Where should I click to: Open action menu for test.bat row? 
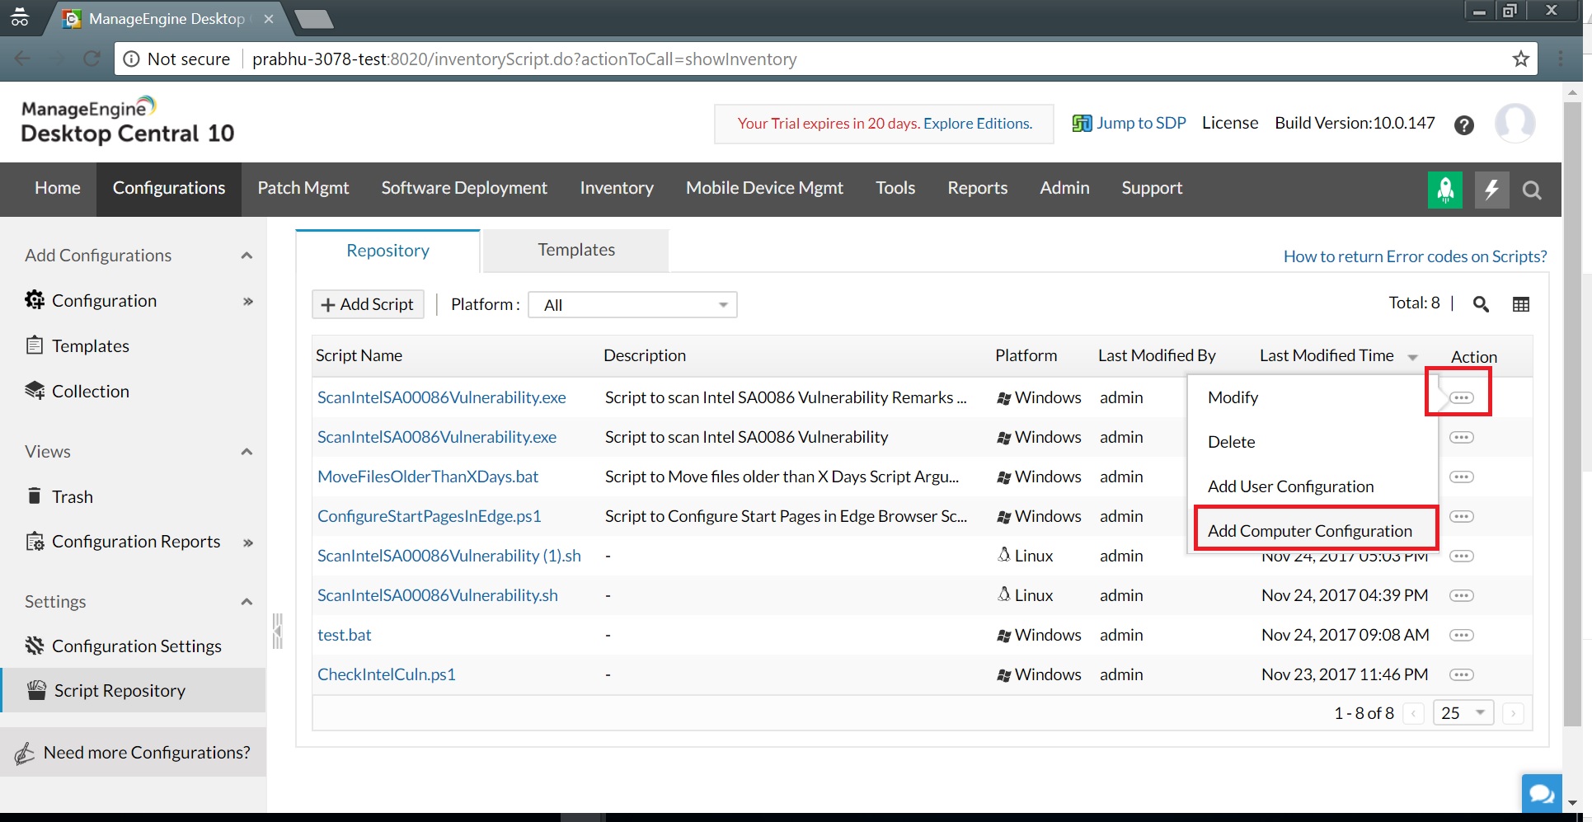click(x=1462, y=635)
